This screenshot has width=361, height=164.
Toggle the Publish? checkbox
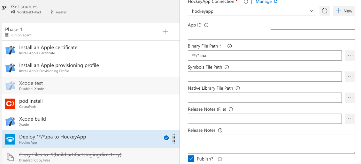click(191, 159)
